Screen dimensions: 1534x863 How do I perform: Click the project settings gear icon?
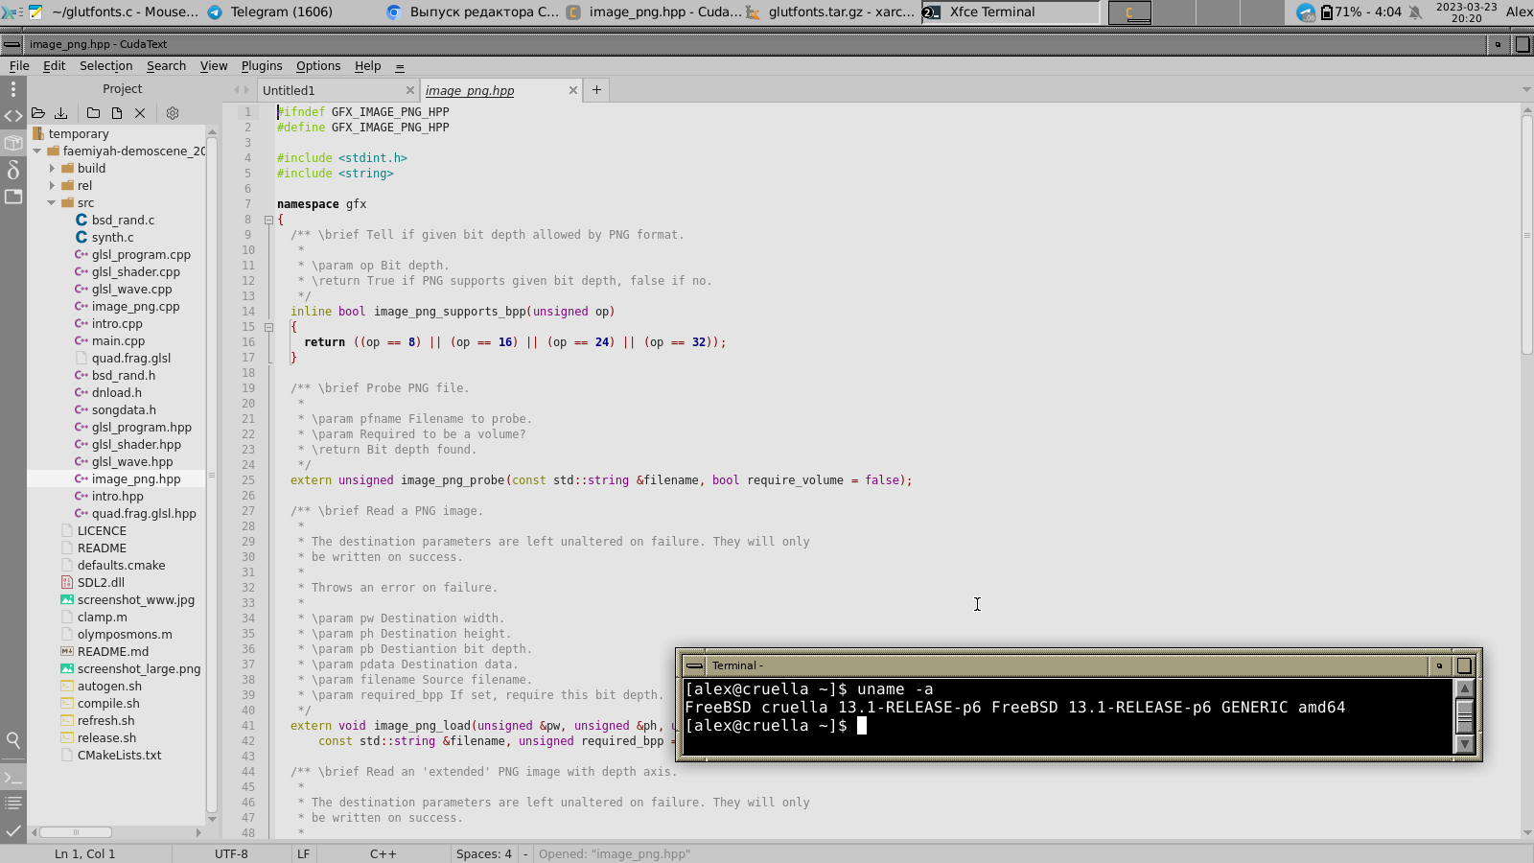pyautogui.click(x=173, y=113)
